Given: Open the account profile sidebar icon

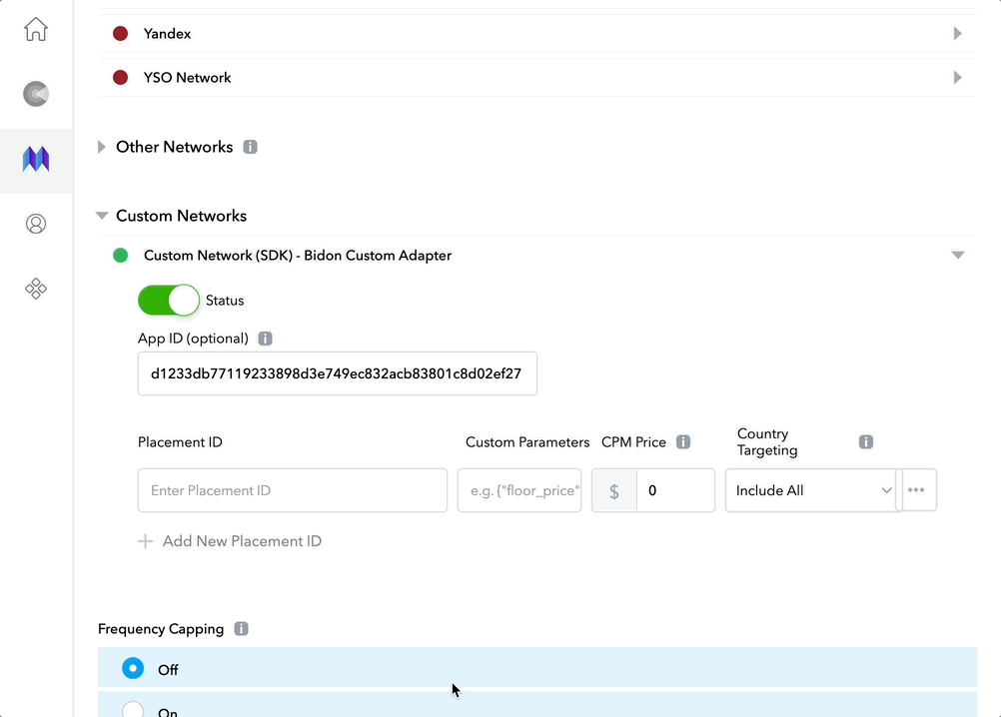Looking at the screenshot, I should 36,224.
